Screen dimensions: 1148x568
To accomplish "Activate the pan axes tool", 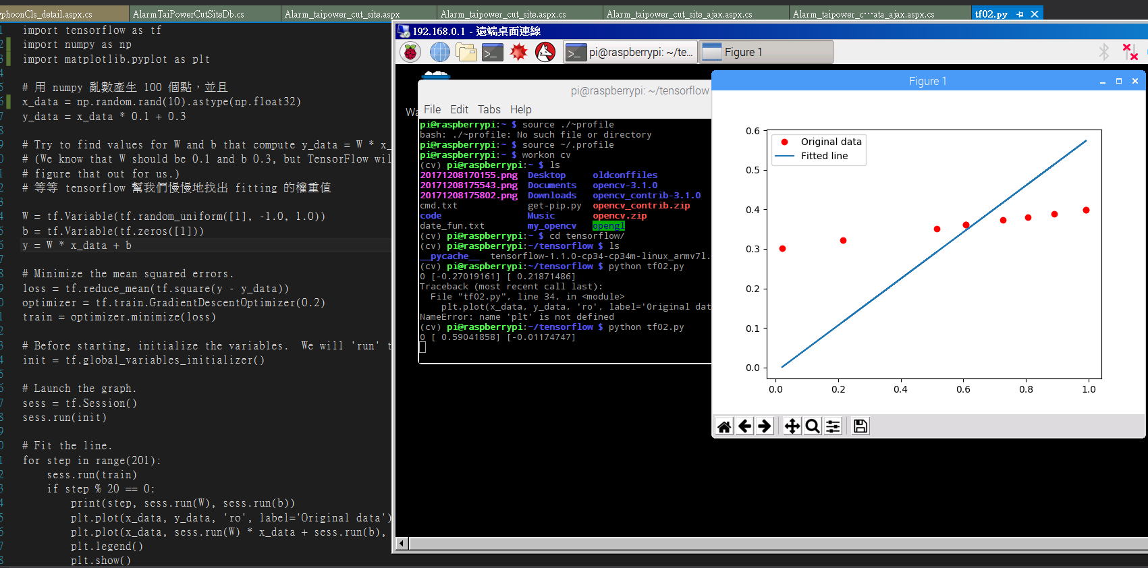I will (x=792, y=426).
